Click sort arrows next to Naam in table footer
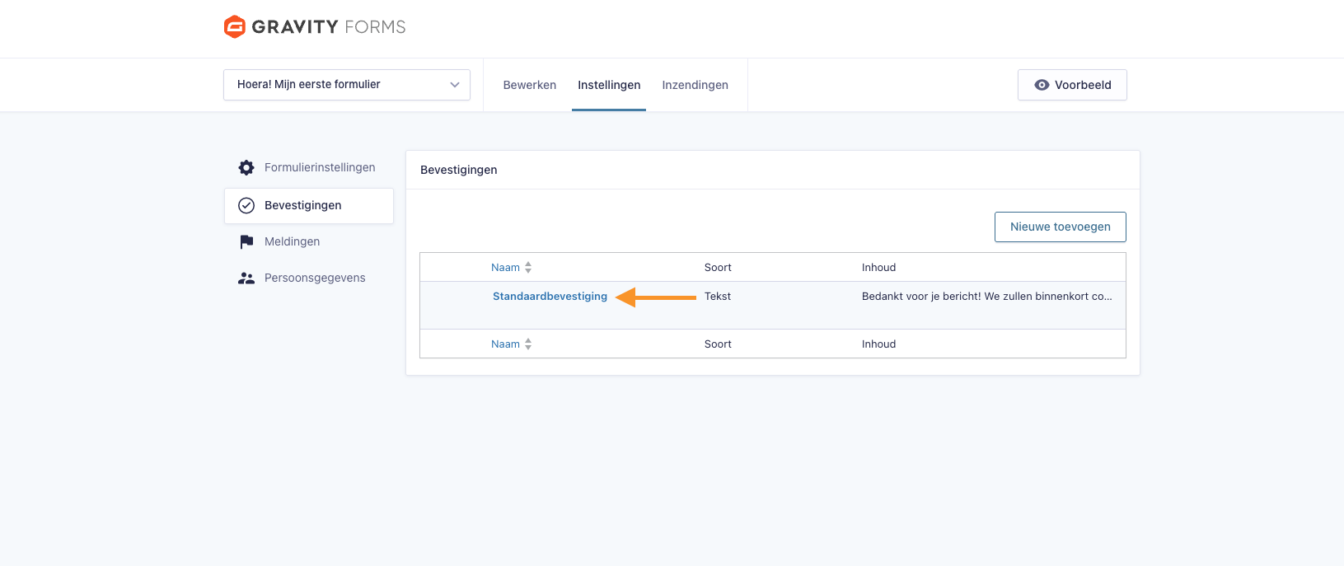Screen dimensions: 1344x566 528,344
